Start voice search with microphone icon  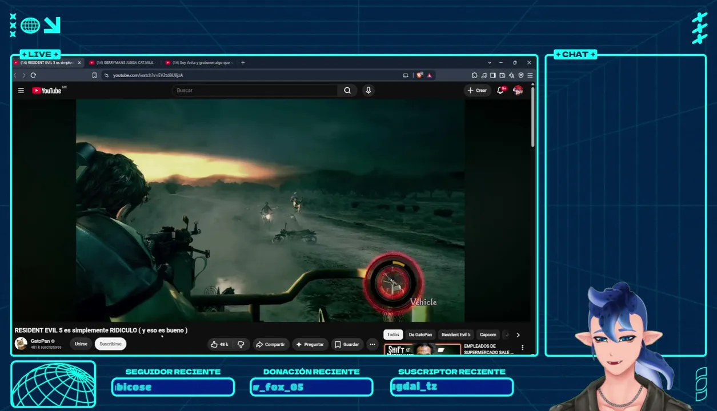[368, 90]
